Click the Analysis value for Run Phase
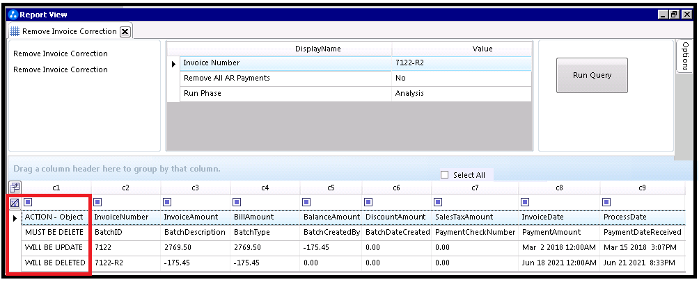 point(462,93)
